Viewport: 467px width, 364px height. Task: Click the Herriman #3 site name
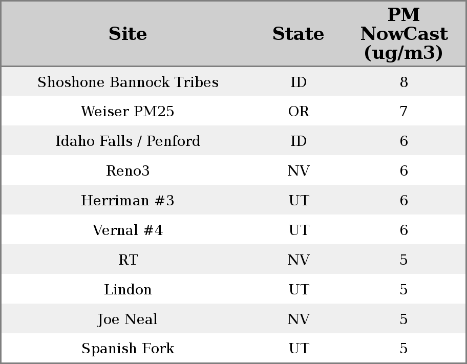click(x=128, y=201)
